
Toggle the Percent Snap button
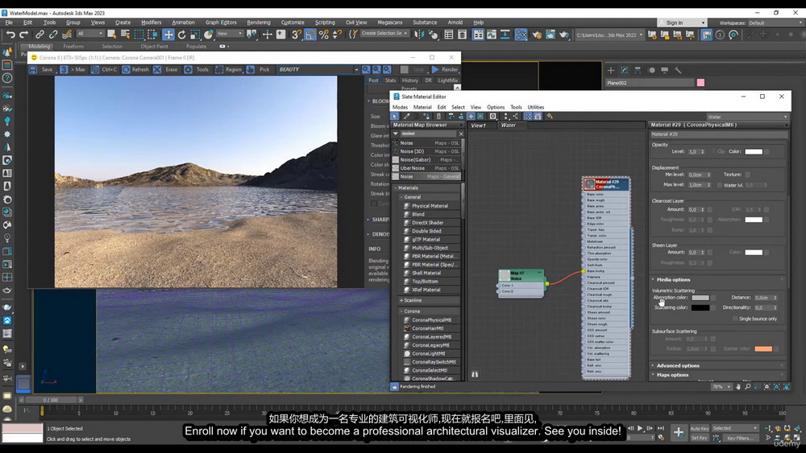pos(324,35)
